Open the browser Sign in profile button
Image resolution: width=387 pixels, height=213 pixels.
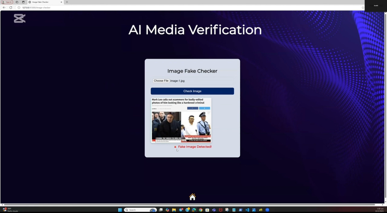[7, 2]
